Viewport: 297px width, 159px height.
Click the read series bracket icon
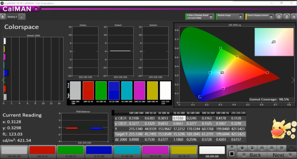click(x=262, y=148)
